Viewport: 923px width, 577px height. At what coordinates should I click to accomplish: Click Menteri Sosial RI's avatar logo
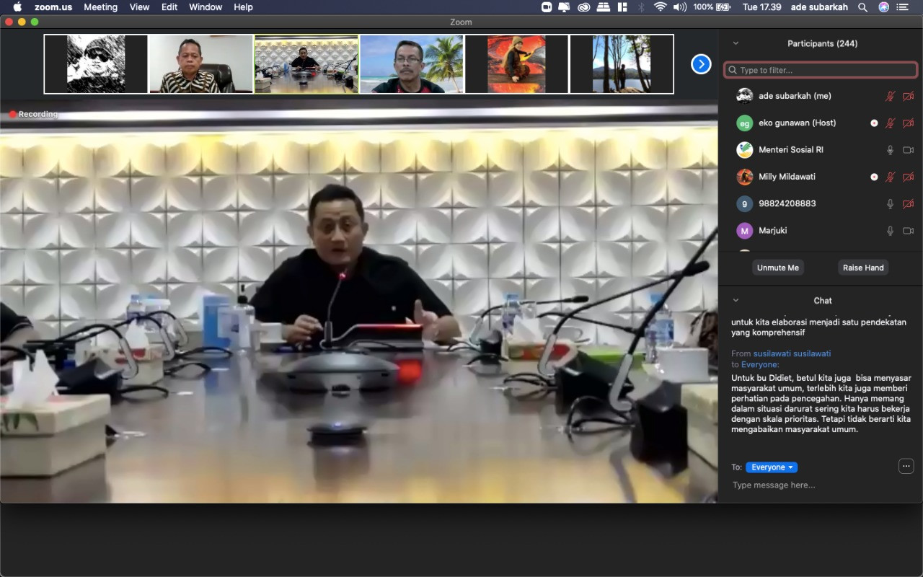point(745,150)
